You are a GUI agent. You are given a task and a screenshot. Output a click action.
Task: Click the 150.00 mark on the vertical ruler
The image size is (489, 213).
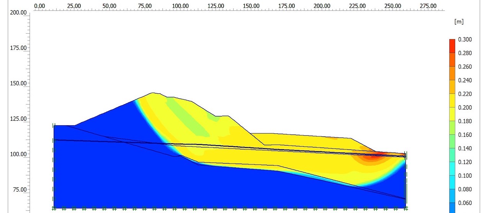tap(18, 84)
